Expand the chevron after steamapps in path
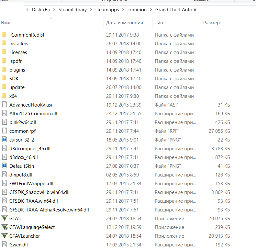Screen dimensions: 256x250 123,10
